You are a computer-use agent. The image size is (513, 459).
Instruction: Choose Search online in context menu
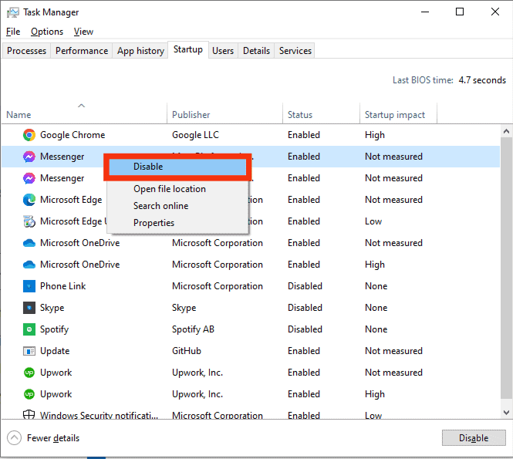point(177,206)
